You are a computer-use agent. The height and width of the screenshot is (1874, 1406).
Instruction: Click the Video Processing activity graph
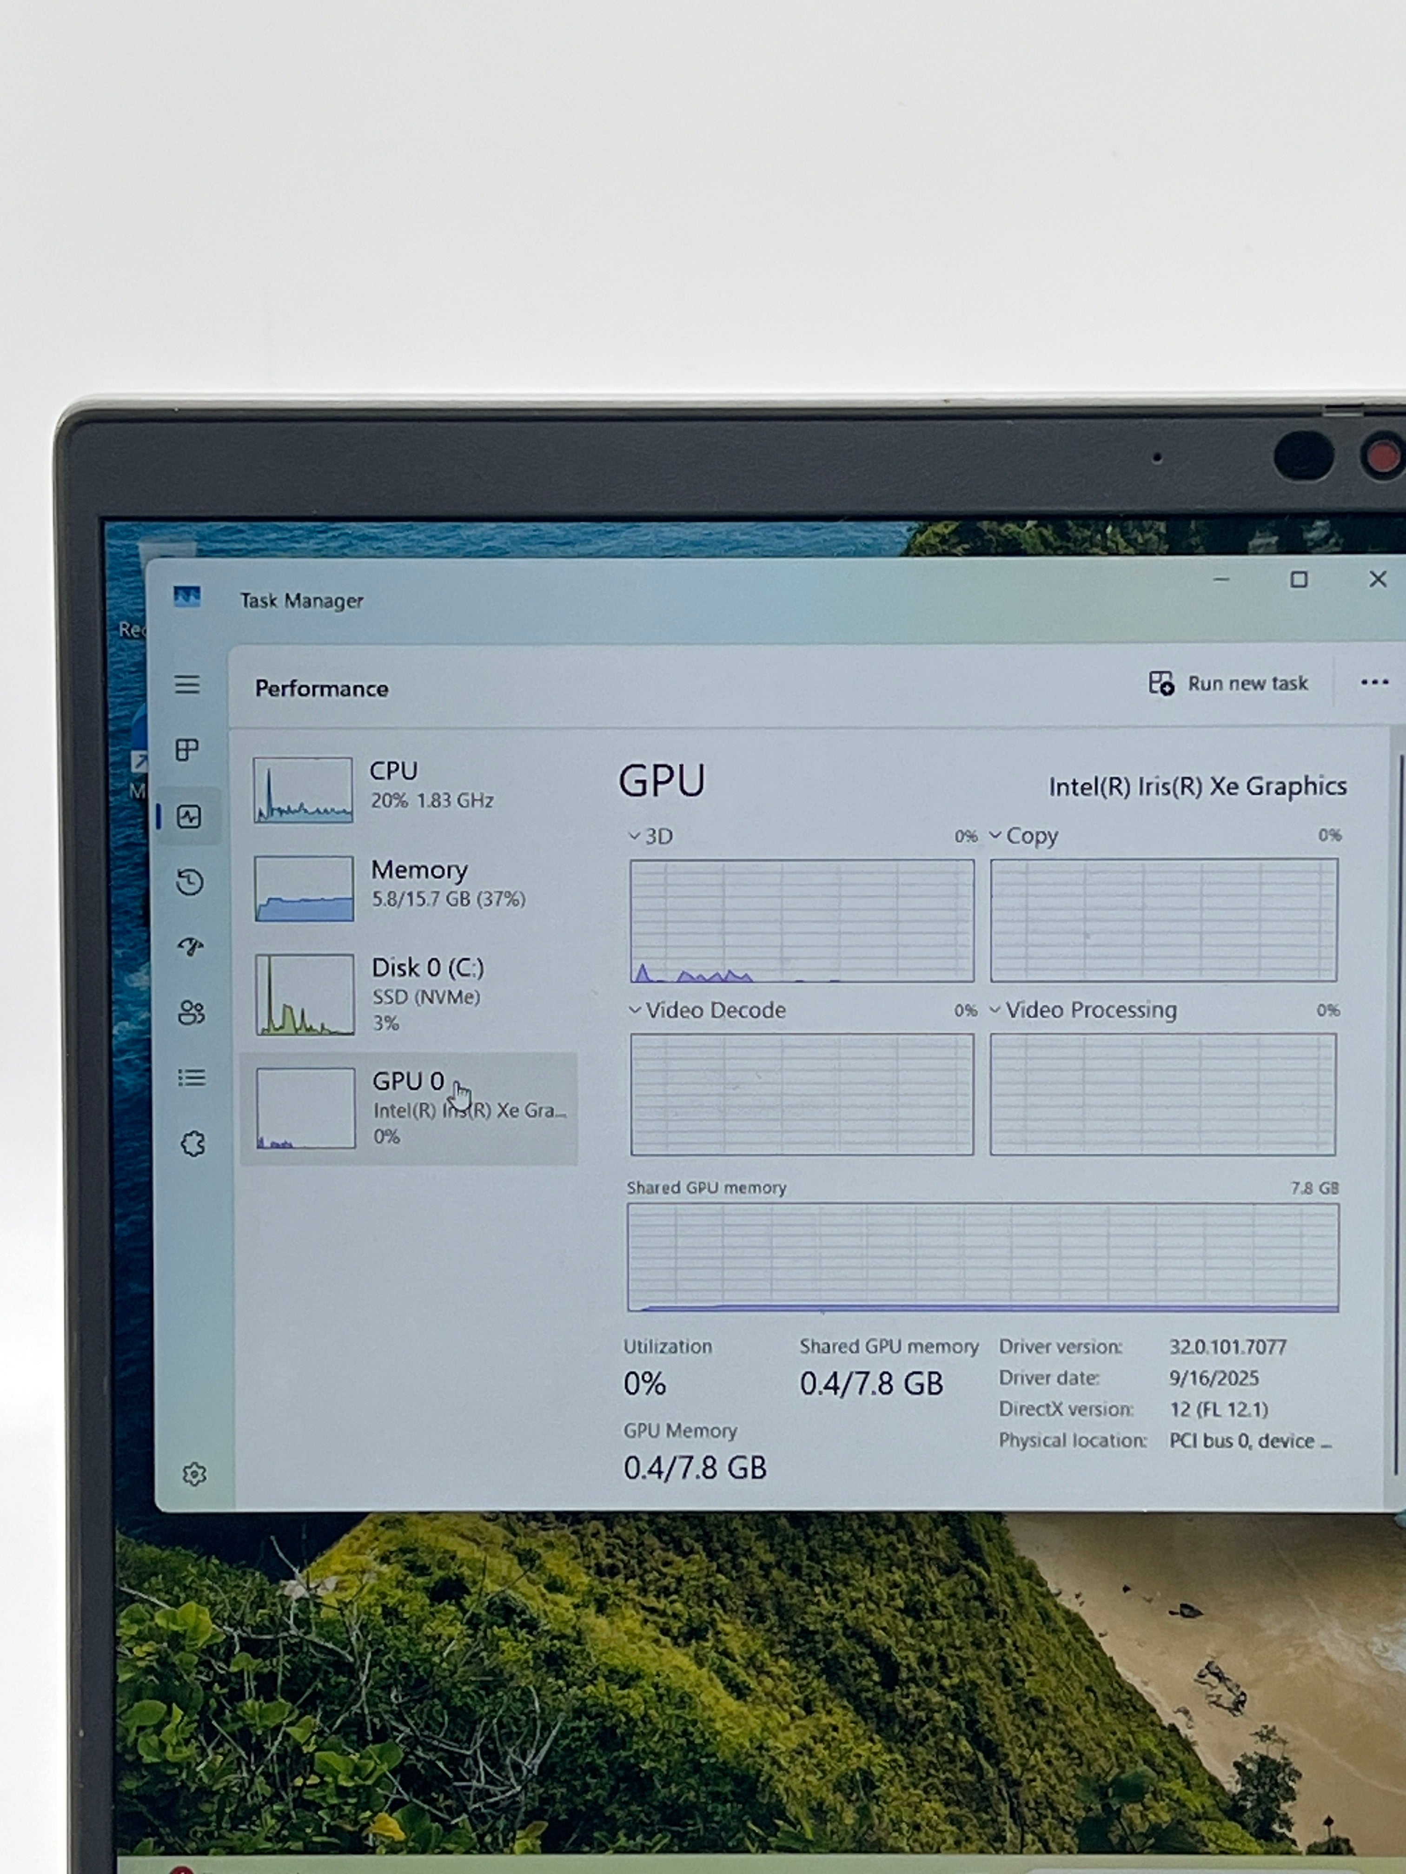coord(1163,1094)
